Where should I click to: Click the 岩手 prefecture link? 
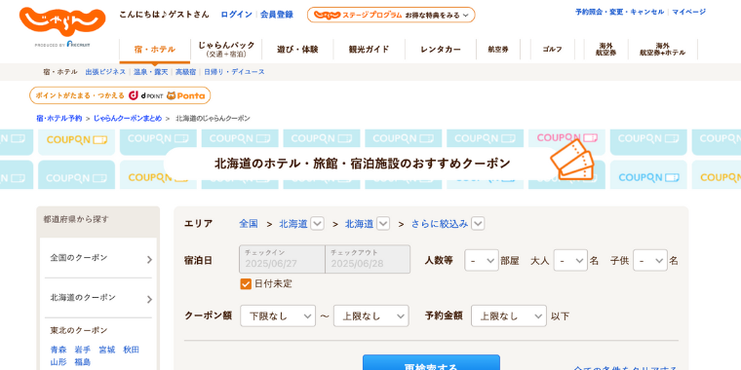pyautogui.click(x=83, y=350)
